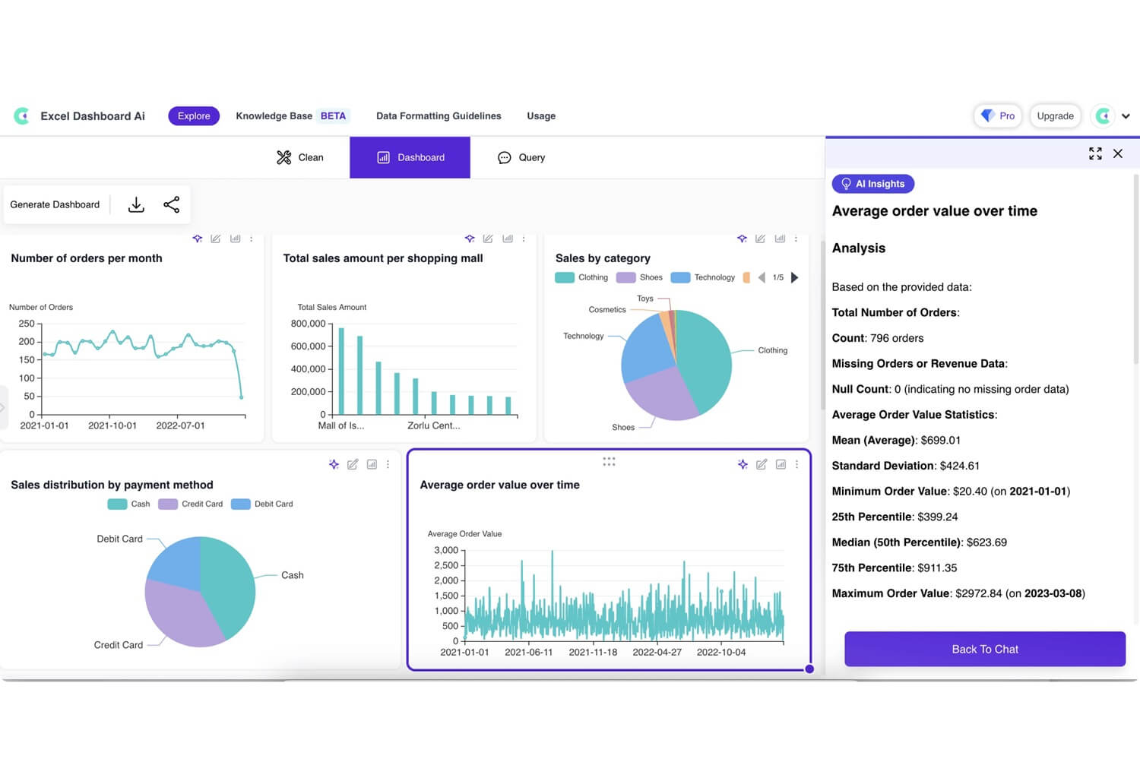1140x781 pixels.
Task: Change chart type for Total sales per shopping mall
Action: [x=508, y=239]
